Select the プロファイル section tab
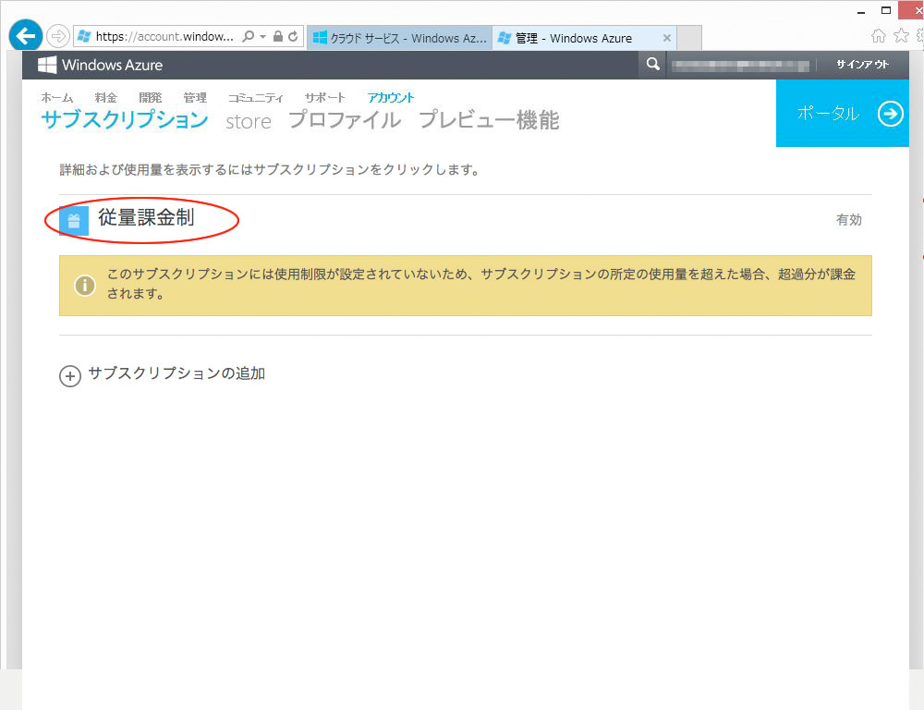Viewport: 924px width, 710px height. click(x=345, y=119)
